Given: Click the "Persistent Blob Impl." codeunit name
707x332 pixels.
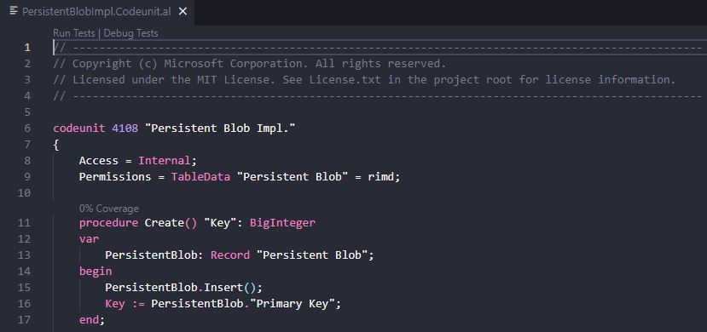Looking at the screenshot, I should (x=220, y=129).
